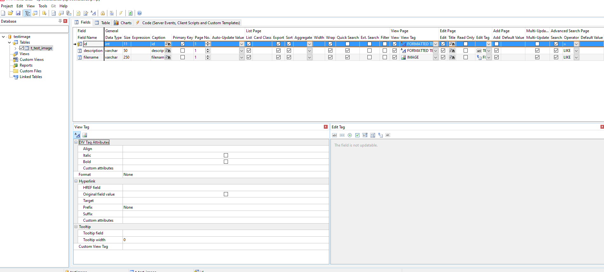This screenshot has width=604, height=272.
Task: Click the toolbar icon showing a database with a pointer
Action: tap(44, 13)
